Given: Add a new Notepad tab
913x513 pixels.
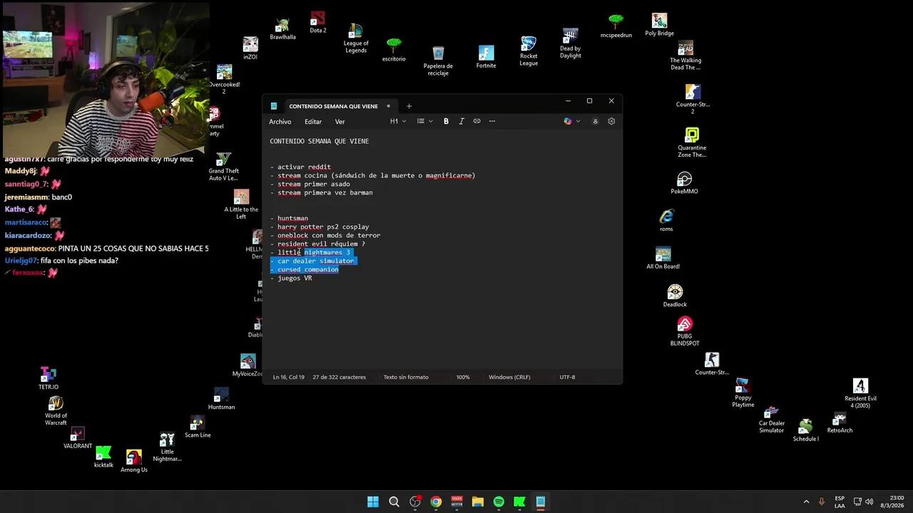Looking at the screenshot, I should point(409,106).
